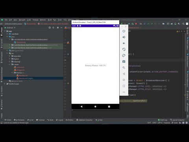Toggle the Resource Manager side tab
The width and height of the screenshot is (189, 142).
click(x=2, y=75)
